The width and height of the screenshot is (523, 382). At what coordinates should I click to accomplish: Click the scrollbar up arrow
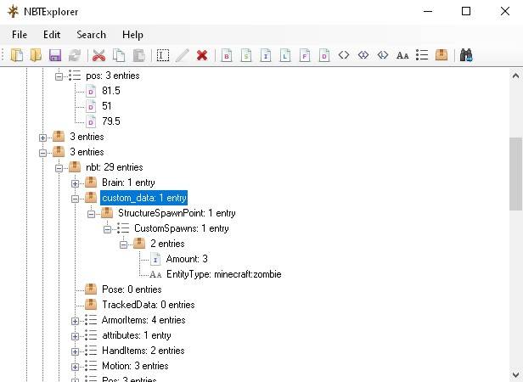point(515,76)
